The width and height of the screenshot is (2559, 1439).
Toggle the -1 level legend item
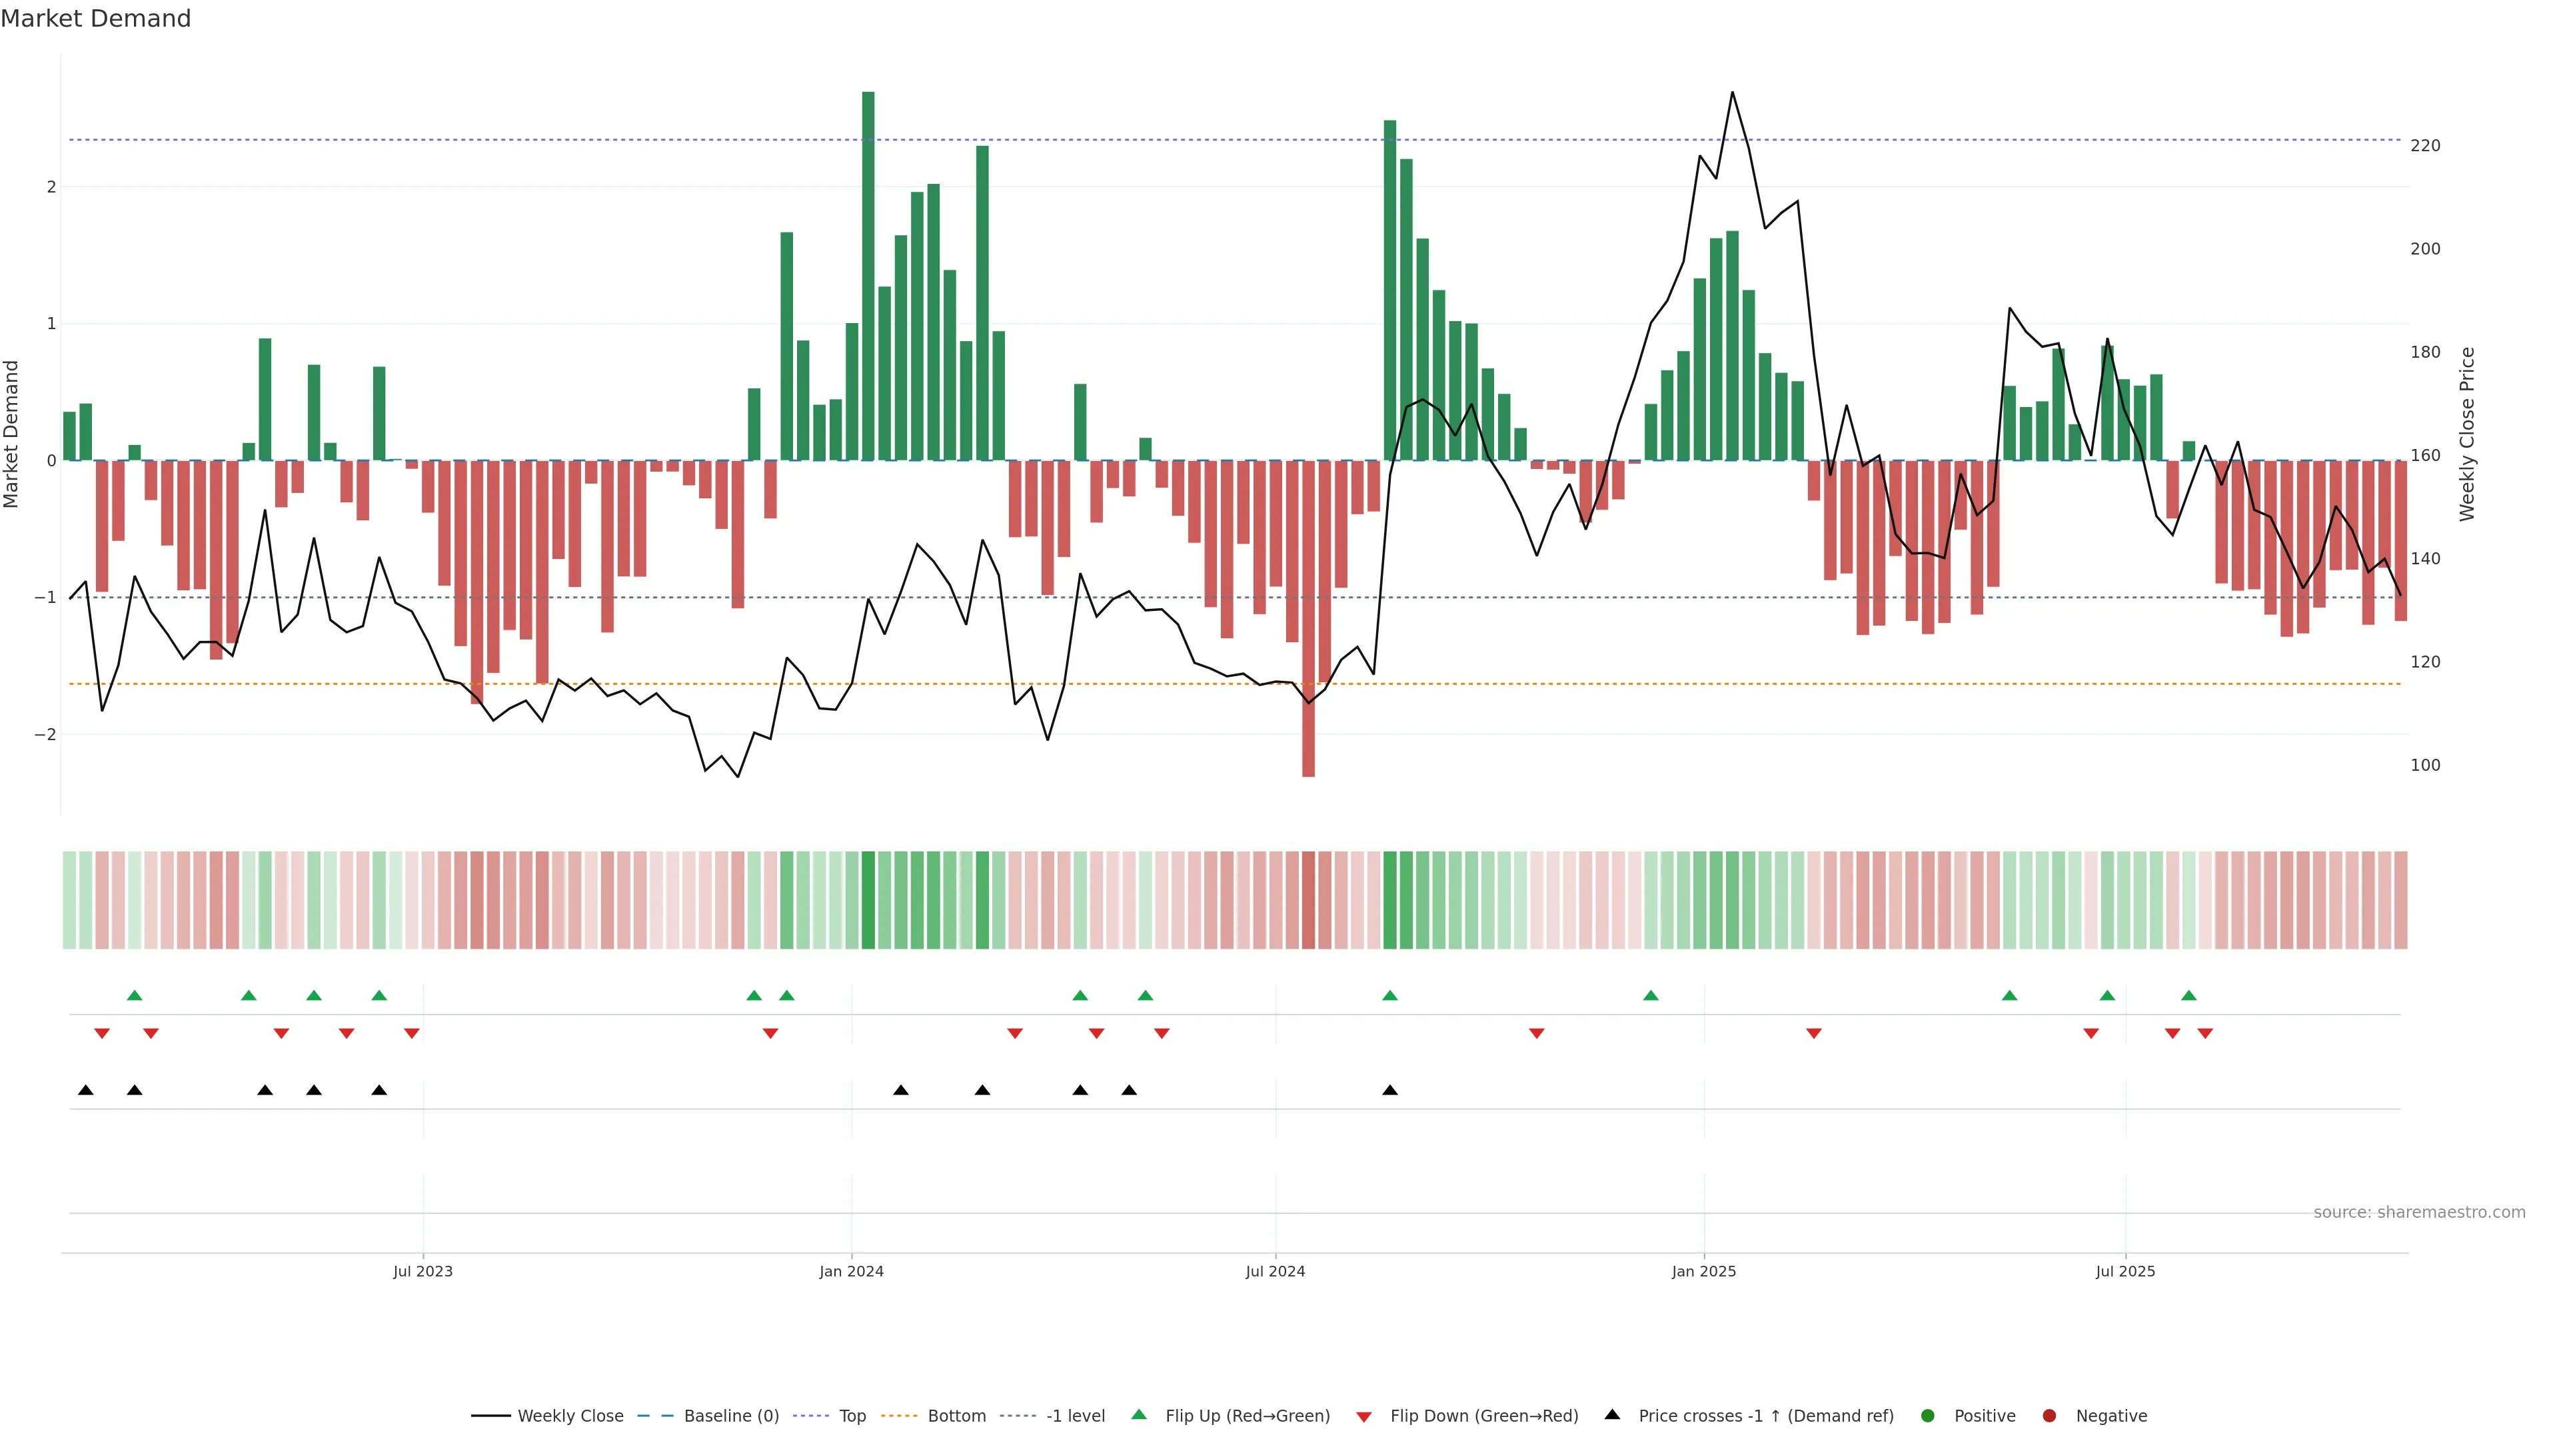pos(1075,1416)
